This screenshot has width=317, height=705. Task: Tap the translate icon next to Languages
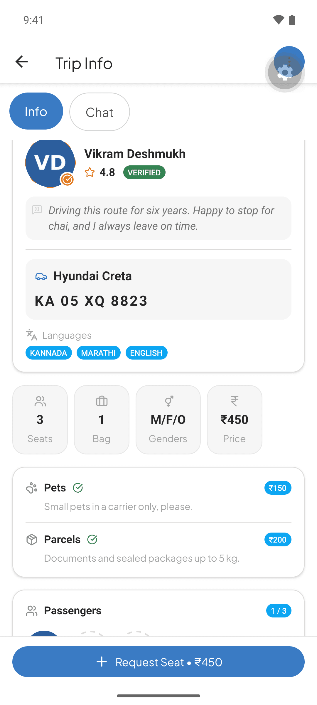coord(32,335)
